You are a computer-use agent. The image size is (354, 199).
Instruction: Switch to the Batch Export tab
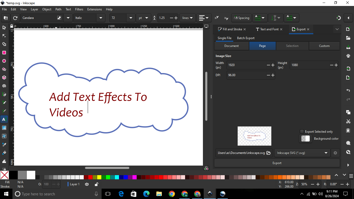coord(246,38)
